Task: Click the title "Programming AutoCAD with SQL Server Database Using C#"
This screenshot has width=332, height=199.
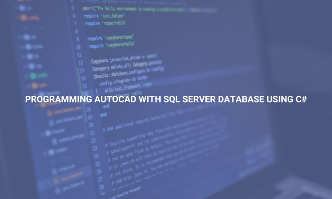Action: pos(166,99)
